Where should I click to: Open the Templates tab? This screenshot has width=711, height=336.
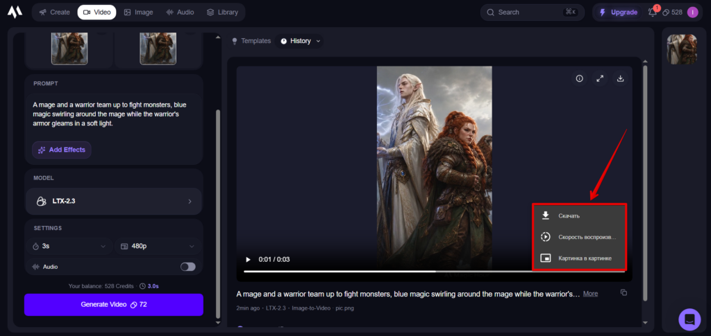(251, 41)
